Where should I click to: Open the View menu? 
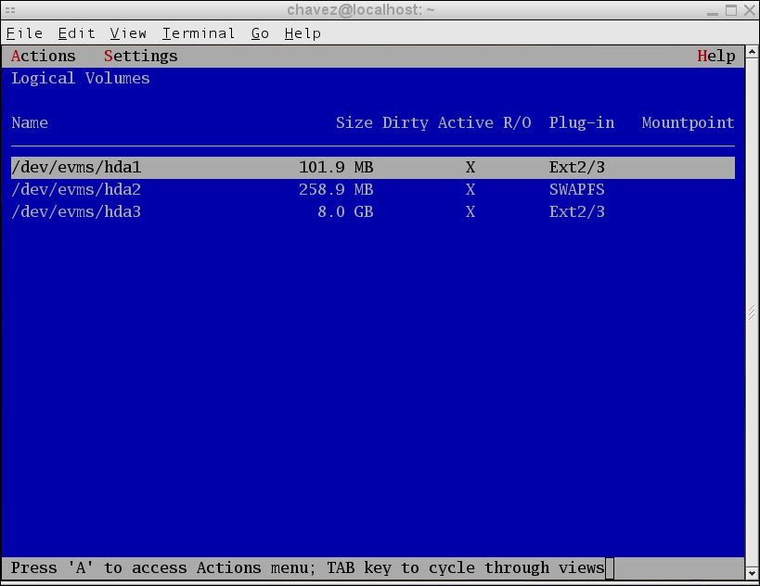[128, 33]
